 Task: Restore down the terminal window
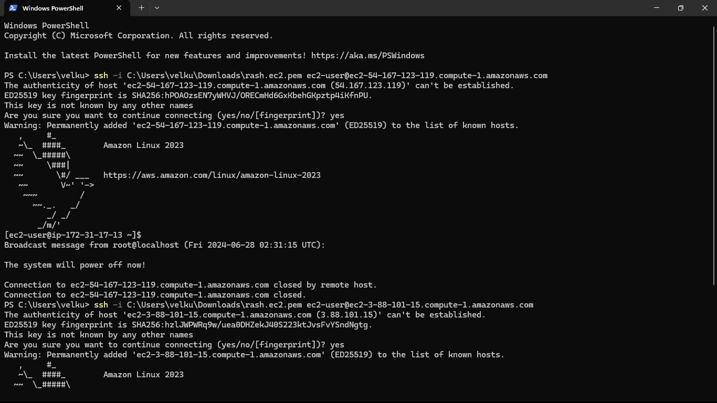click(680, 8)
